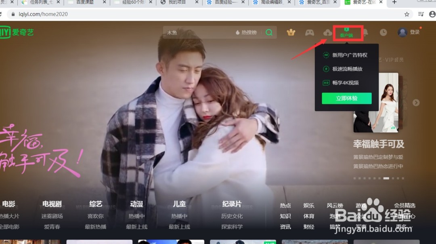This screenshot has width=436, height=244.
Task: Click the cloud upload icon
Action: pyautogui.click(x=327, y=33)
